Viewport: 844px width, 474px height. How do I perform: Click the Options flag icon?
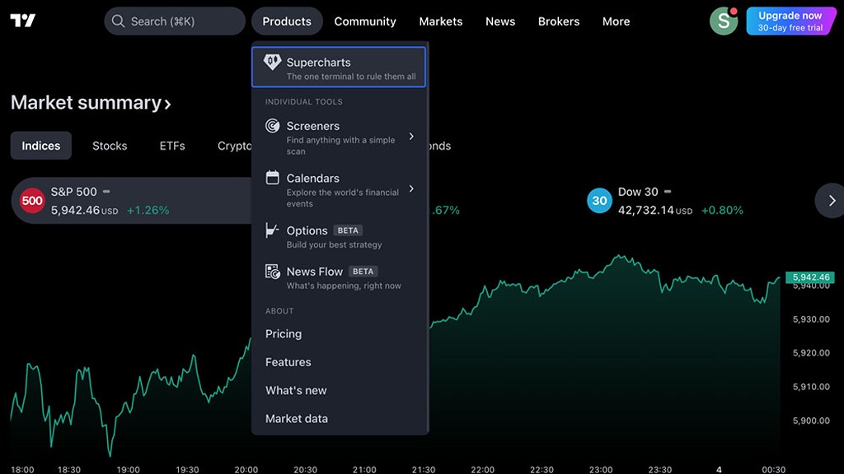coord(272,230)
